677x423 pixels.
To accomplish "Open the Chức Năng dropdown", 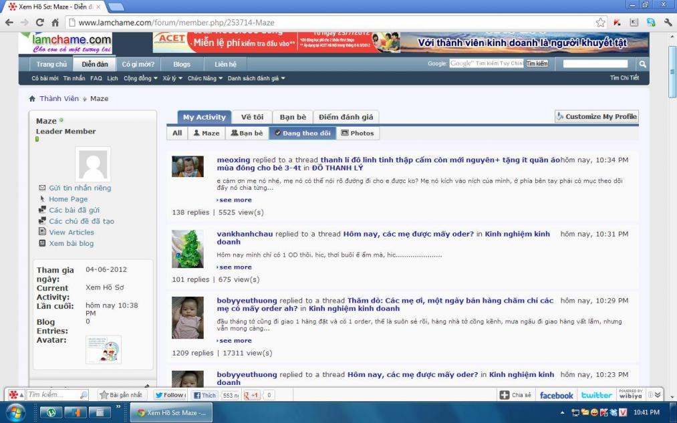I will tap(205, 78).
